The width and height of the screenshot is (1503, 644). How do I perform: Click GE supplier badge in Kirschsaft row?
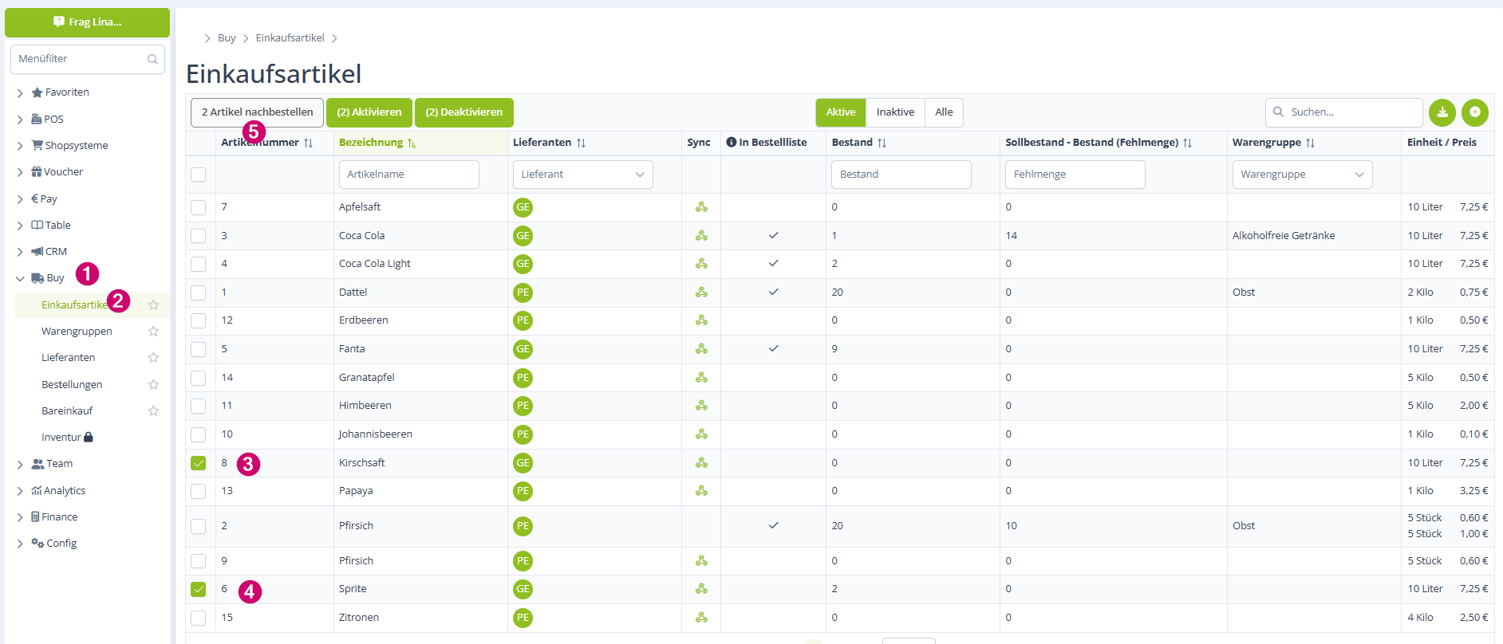523,463
